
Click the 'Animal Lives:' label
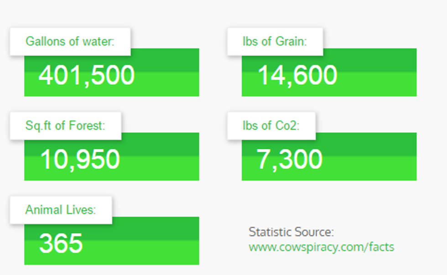click(61, 210)
